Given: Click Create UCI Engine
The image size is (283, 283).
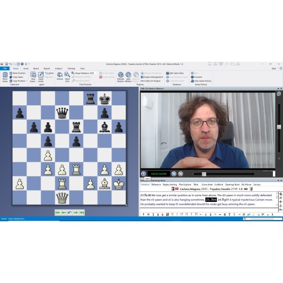Looking at the screenshot, I should click(x=150, y=81).
